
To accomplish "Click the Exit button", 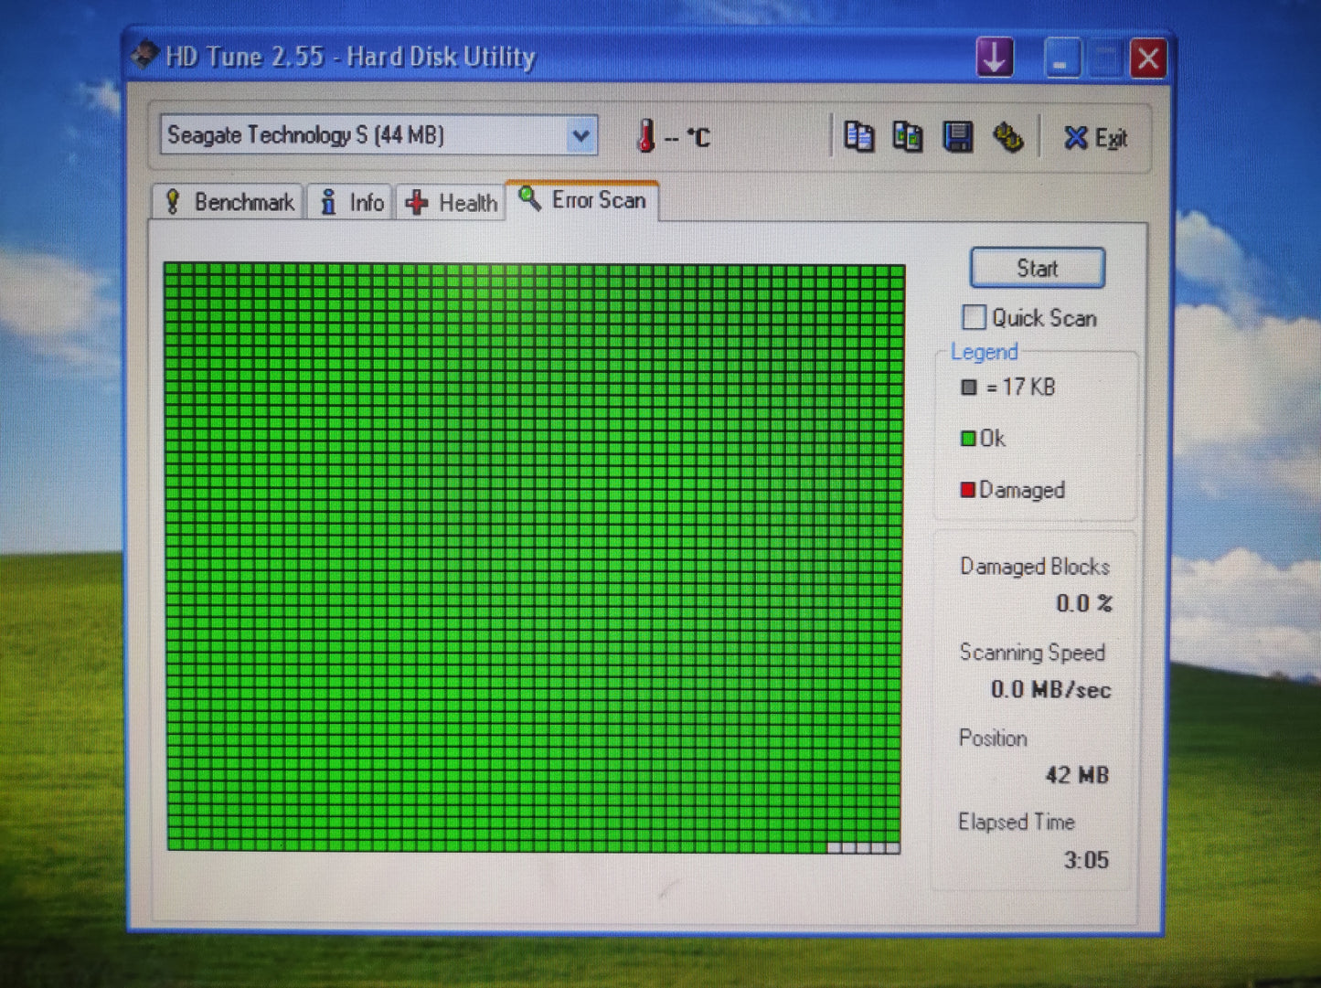I will [x=1095, y=138].
